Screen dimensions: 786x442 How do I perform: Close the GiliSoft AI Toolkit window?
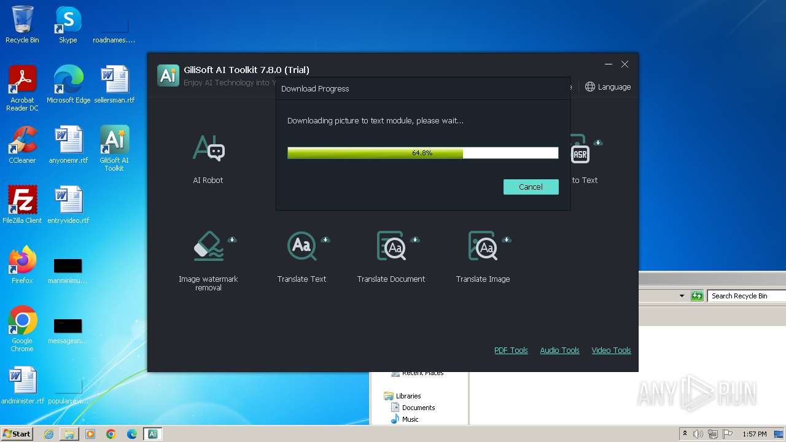pos(625,64)
